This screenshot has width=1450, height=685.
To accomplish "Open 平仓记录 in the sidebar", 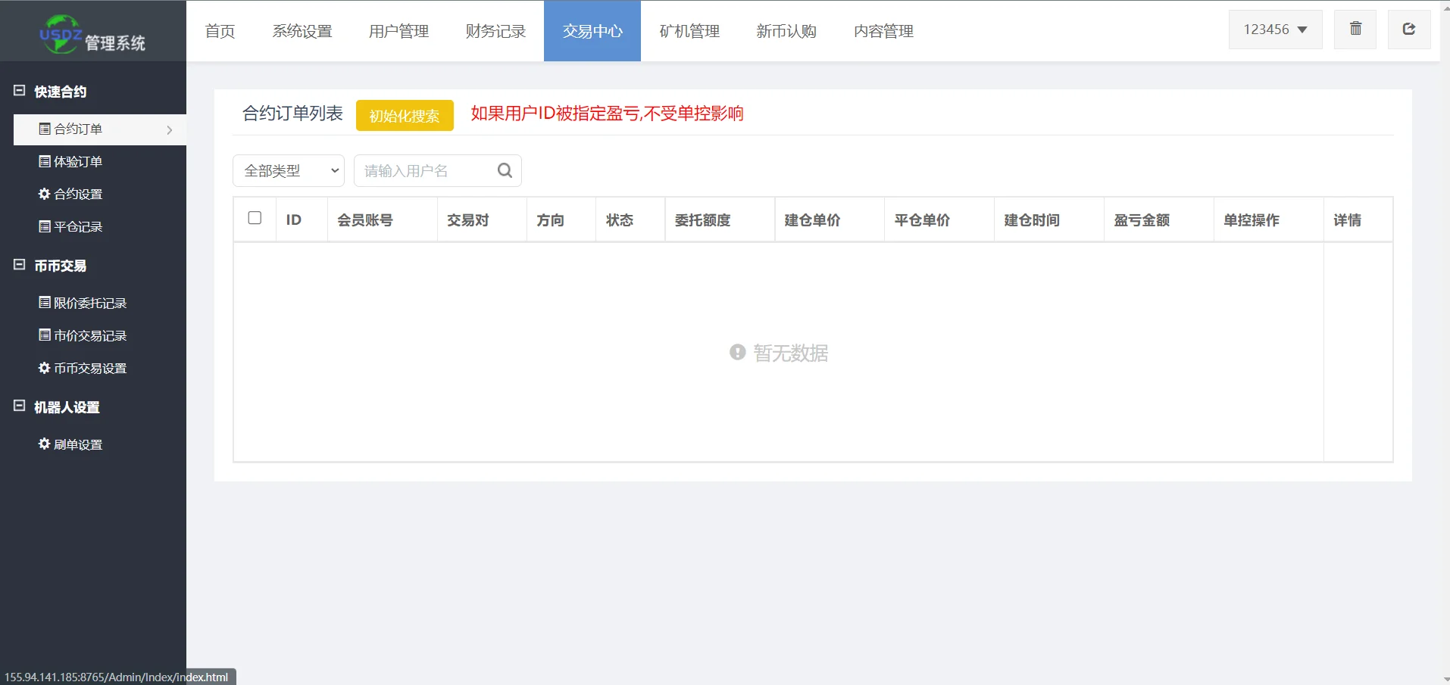I will (70, 227).
